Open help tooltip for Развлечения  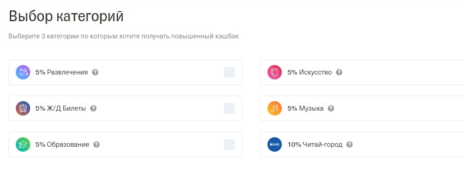pos(95,72)
